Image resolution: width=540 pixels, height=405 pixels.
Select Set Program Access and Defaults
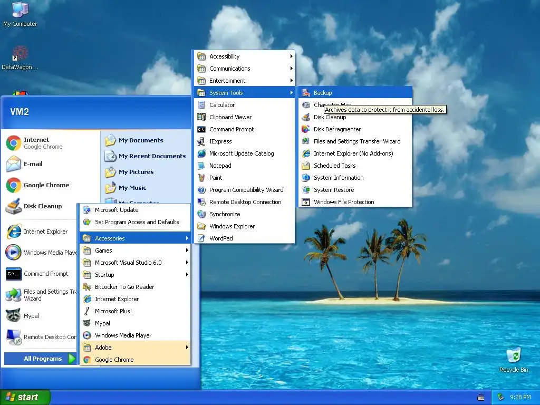coord(136,222)
